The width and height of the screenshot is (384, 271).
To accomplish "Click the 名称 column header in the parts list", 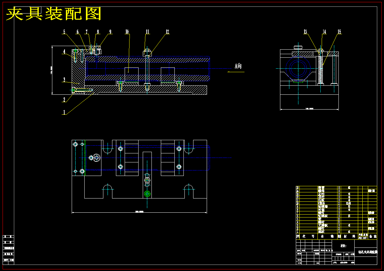I will tap(327, 236).
